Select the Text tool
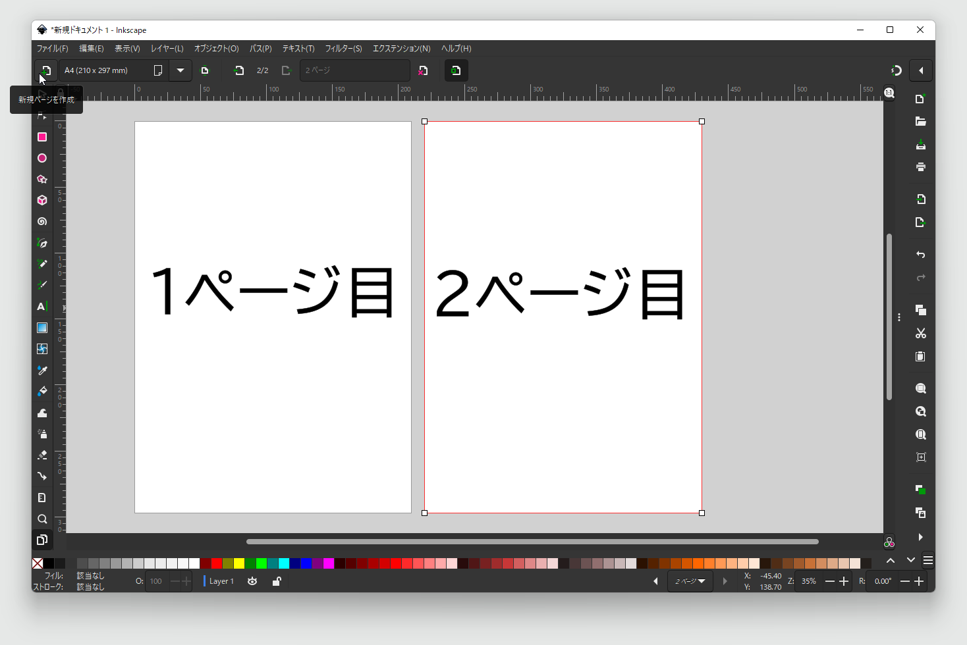Image resolution: width=967 pixels, height=645 pixels. coord(41,306)
